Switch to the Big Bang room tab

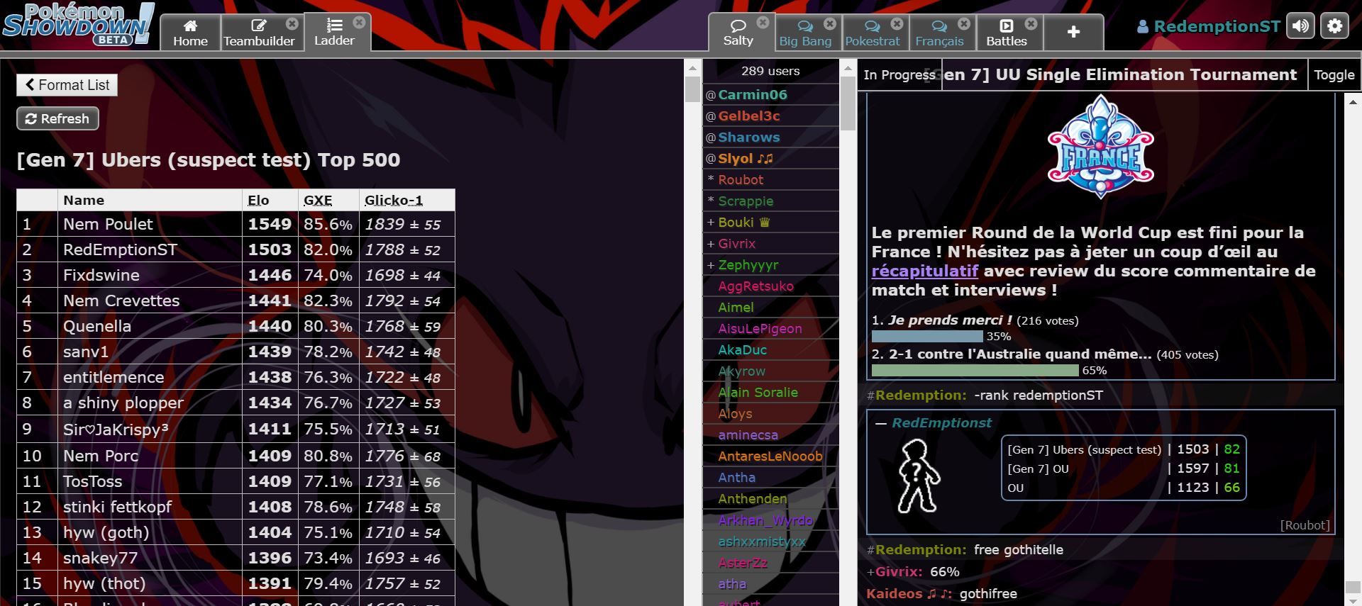tap(804, 33)
